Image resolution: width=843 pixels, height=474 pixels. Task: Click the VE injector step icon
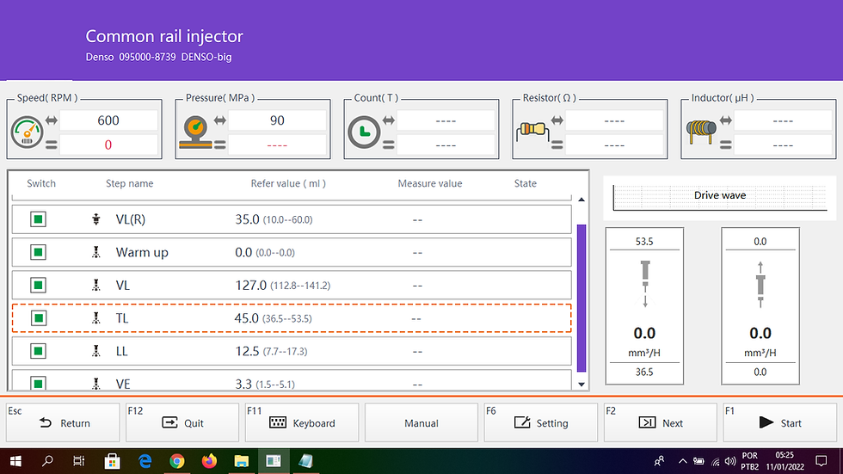(x=96, y=384)
